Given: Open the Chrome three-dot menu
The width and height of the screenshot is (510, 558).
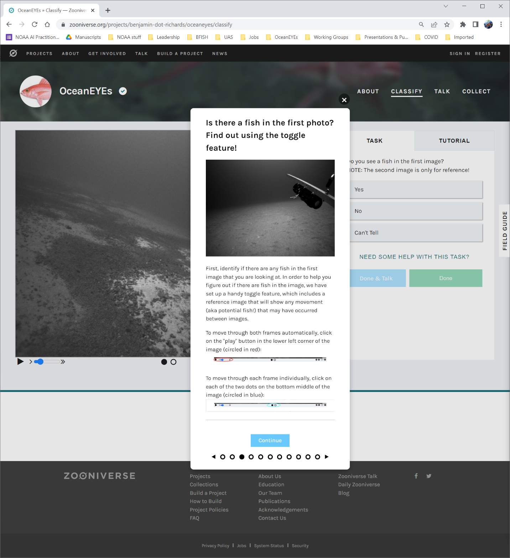Looking at the screenshot, I should point(501,24).
